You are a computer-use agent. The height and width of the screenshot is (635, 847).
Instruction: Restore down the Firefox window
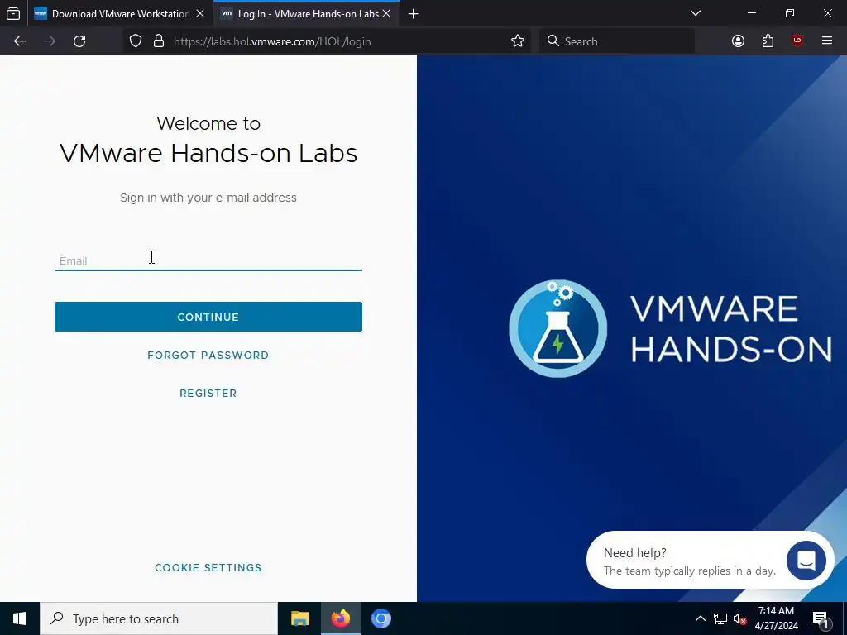(x=790, y=13)
